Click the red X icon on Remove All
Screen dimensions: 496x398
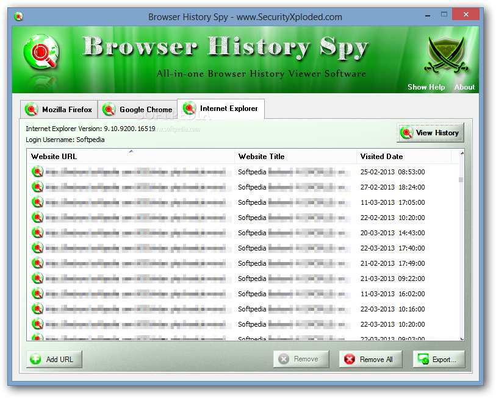coord(350,359)
